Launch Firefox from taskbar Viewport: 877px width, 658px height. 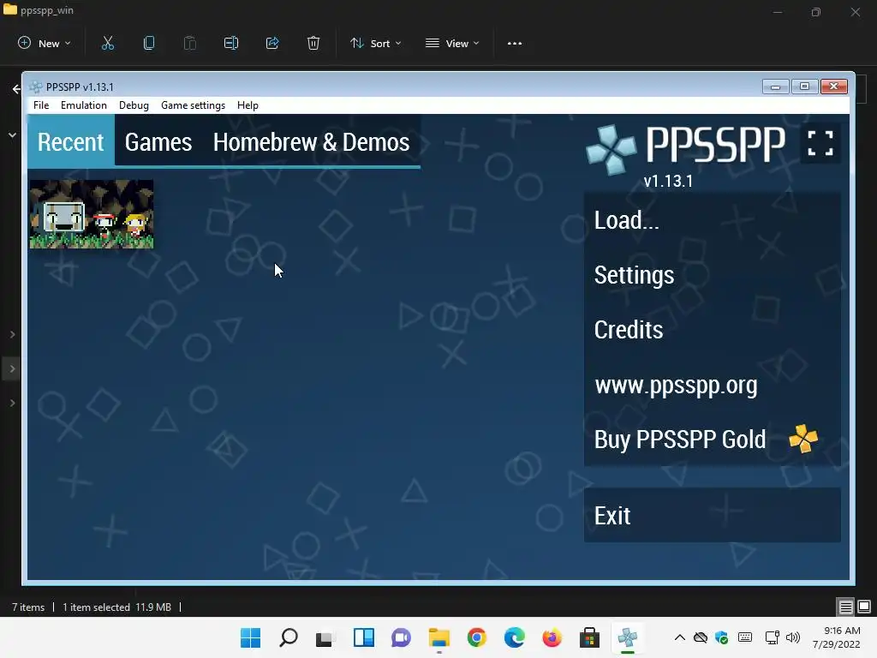point(552,637)
